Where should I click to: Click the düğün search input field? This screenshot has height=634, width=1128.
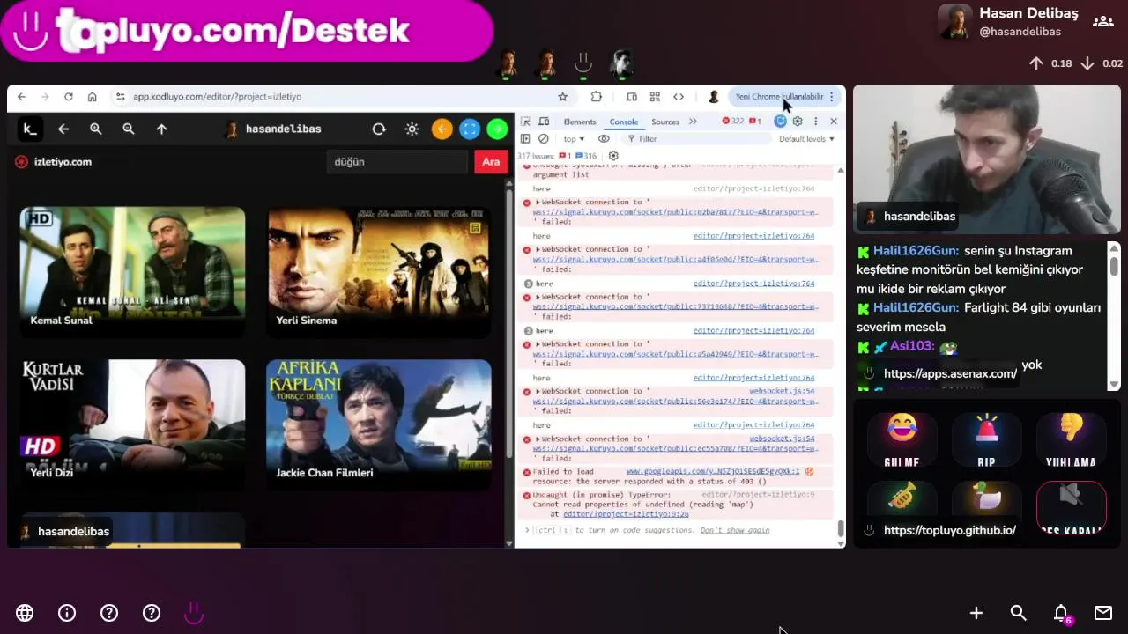coord(397,162)
